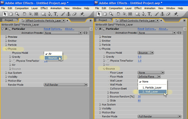Toggle Particular fx switch in left panel
Screen dimensions: 188x119
(6, 29)
